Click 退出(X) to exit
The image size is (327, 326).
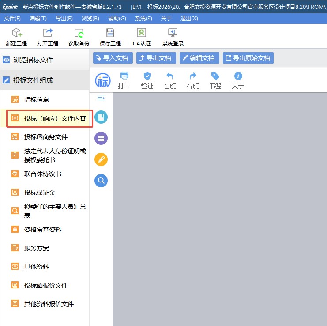point(189,19)
